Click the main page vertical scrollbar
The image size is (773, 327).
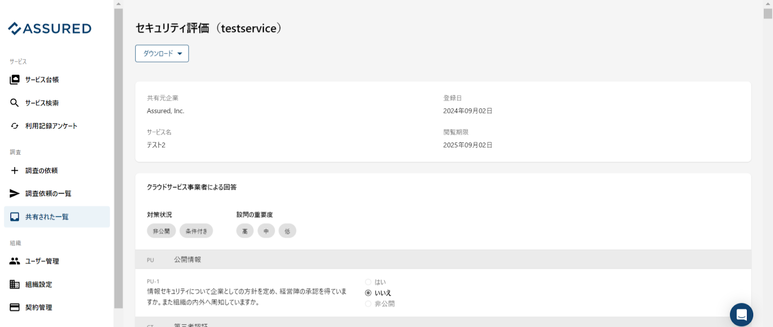tap(768, 163)
